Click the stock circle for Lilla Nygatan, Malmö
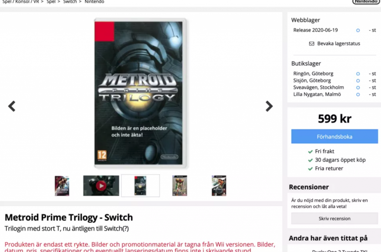Viewport: 381px width, 252px height. pyautogui.click(x=358, y=95)
